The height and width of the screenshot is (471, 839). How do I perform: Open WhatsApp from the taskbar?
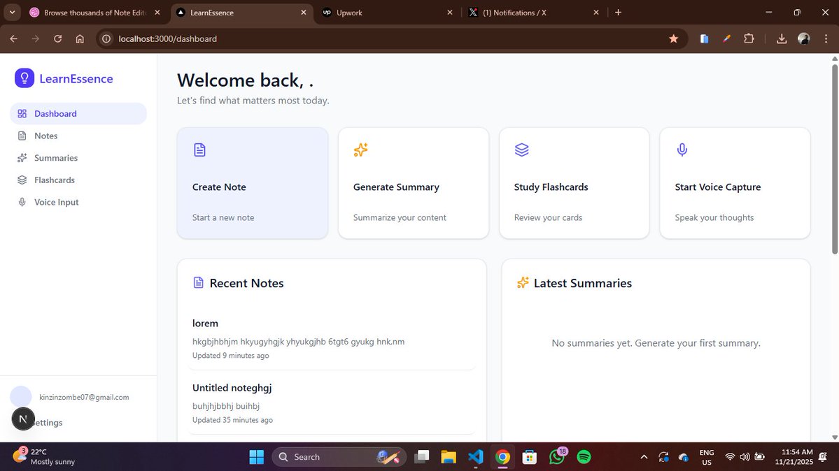[557, 456]
